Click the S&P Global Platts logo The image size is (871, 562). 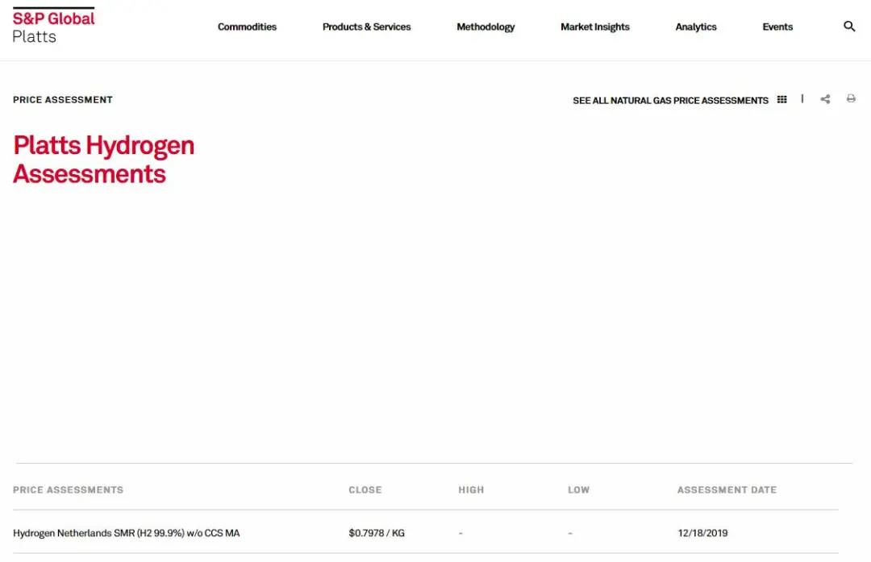pos(53,27)
